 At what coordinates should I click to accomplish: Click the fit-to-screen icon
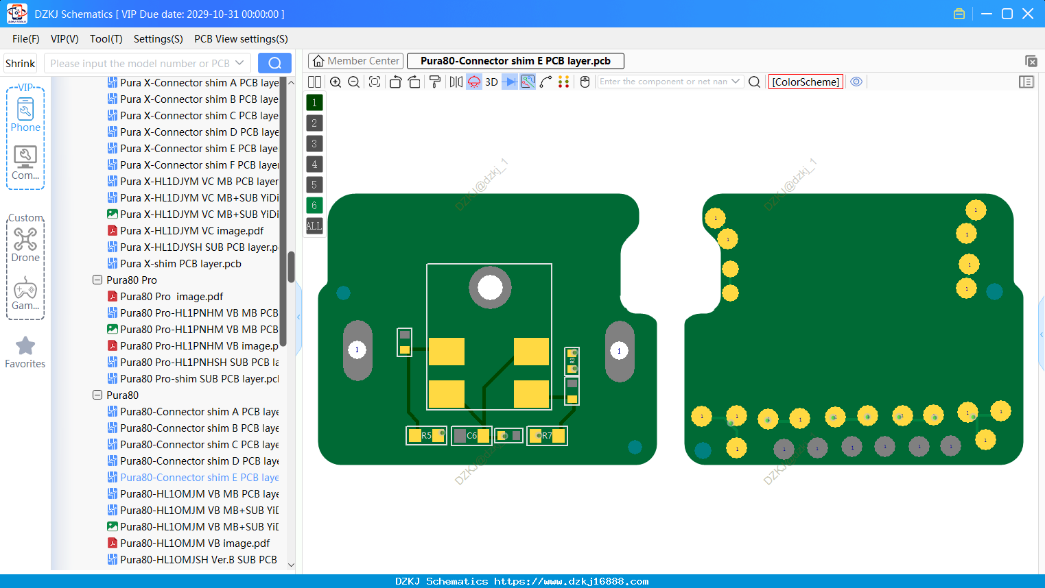(375, 82)
